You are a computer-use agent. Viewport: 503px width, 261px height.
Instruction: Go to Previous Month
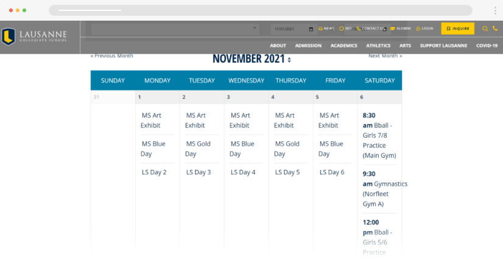coord(112,56)
